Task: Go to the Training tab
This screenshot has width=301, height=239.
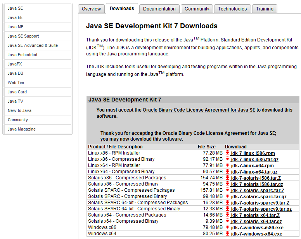Action: pos(265,9)
